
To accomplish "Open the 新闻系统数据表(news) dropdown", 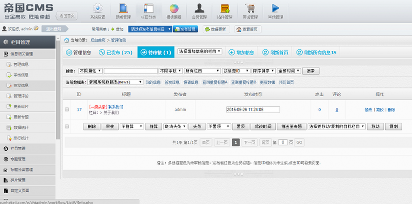I will coord(115,82).
